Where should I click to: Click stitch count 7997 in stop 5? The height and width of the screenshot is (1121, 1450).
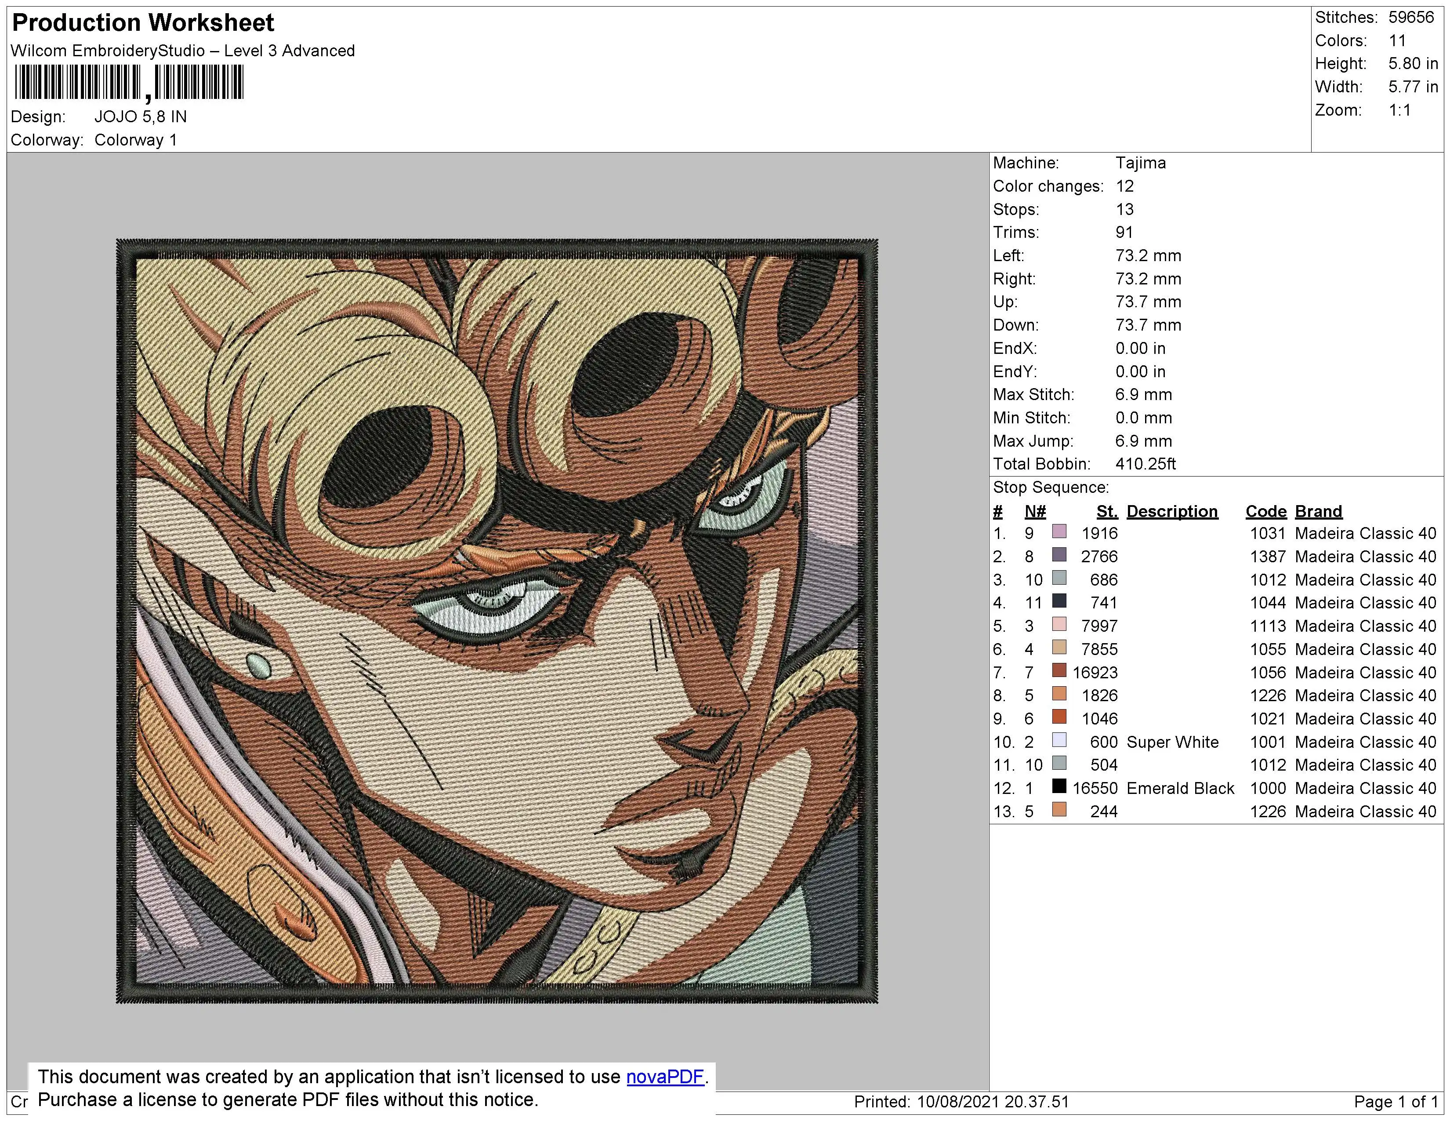coord(1099,626)
